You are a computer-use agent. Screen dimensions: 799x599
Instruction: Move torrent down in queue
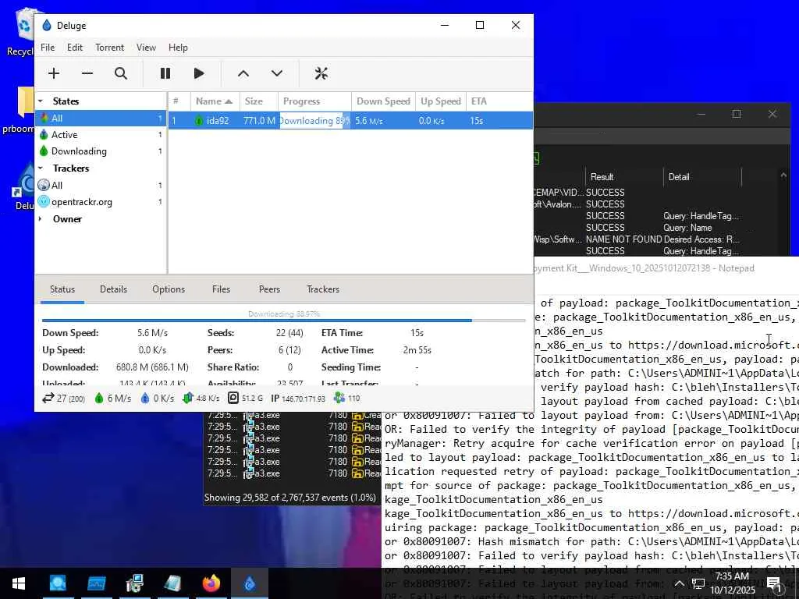point(277,73)
